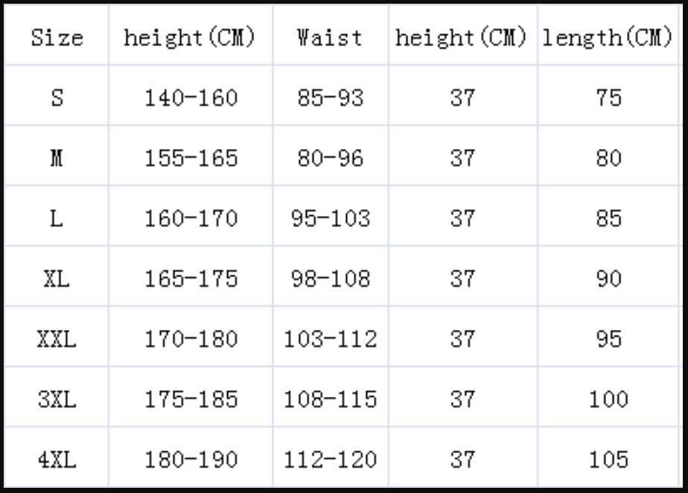Click the 3XL size label cell
This screenshot has height=493, width=688.
57,399
